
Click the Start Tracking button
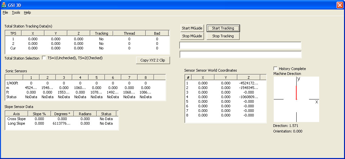[223, 28]
